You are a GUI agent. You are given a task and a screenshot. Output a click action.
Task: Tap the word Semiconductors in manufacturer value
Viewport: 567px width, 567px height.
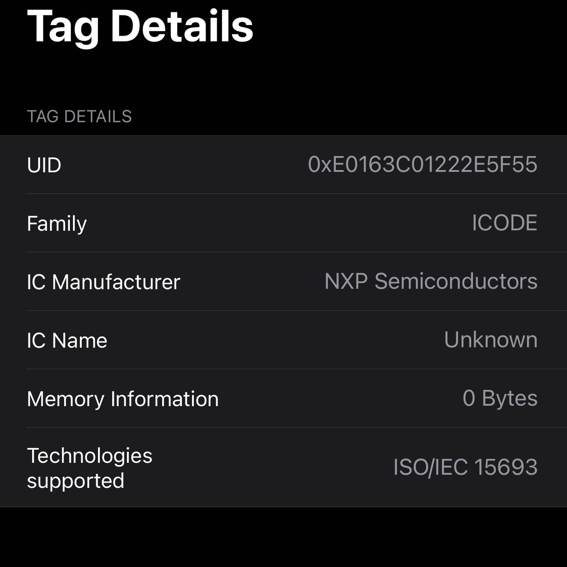point(456,281)
